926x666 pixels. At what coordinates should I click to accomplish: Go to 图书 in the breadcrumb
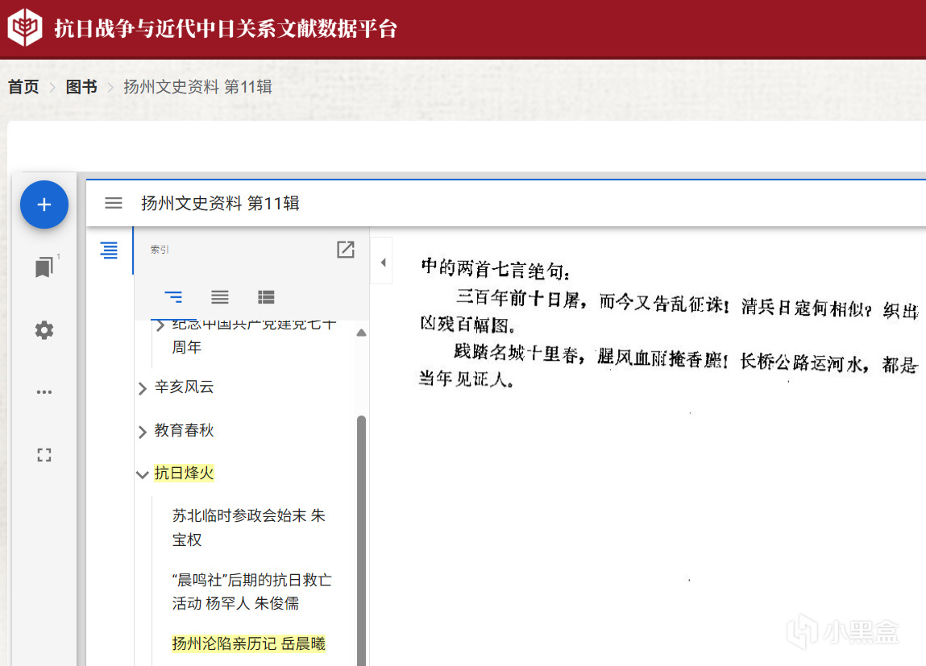click(x=81, y=87)
